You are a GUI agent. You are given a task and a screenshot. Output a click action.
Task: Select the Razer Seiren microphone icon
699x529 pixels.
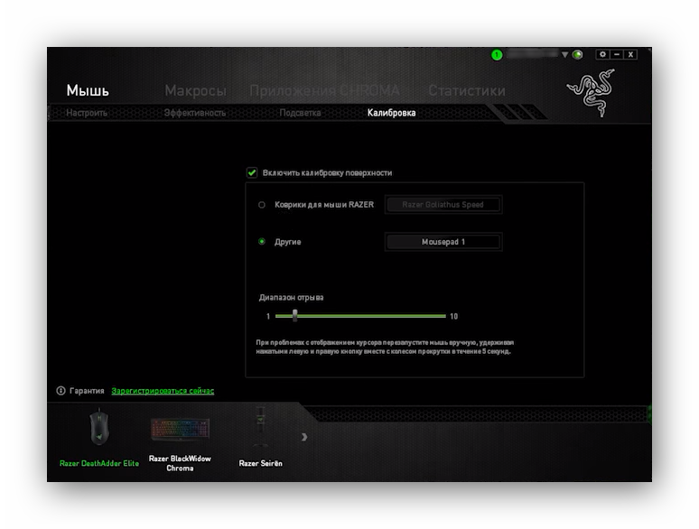[x=260, y=430]
